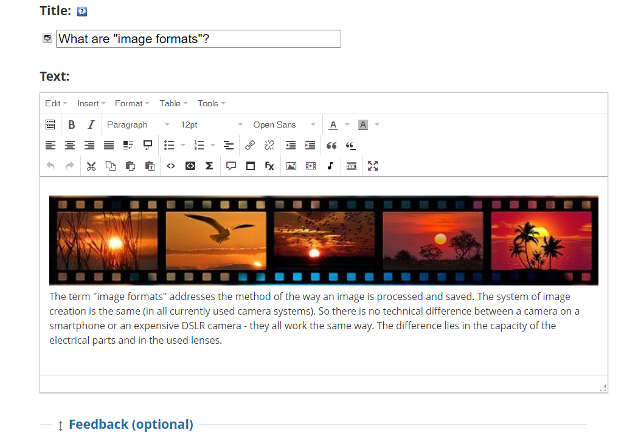Redo the last action

click(x=70, y=166)
